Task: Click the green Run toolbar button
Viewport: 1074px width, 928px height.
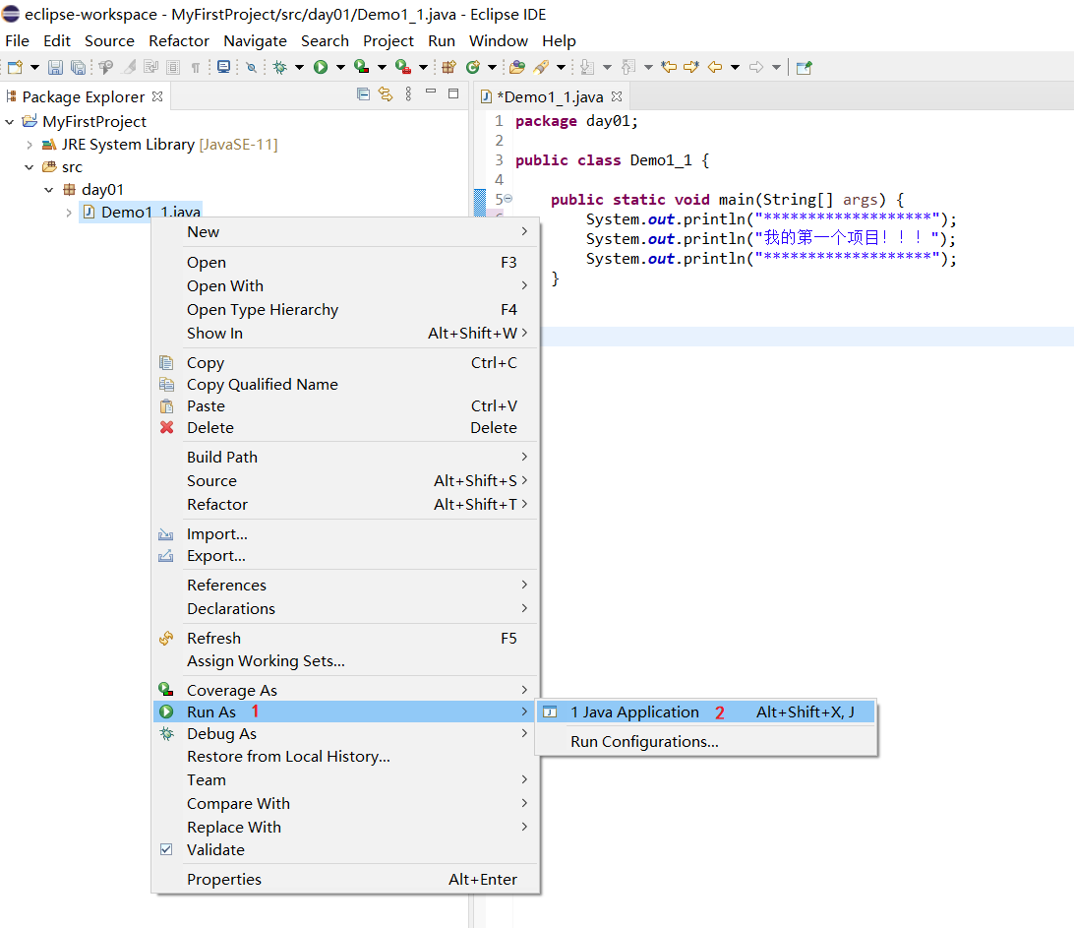Action: tap(321, 67)
